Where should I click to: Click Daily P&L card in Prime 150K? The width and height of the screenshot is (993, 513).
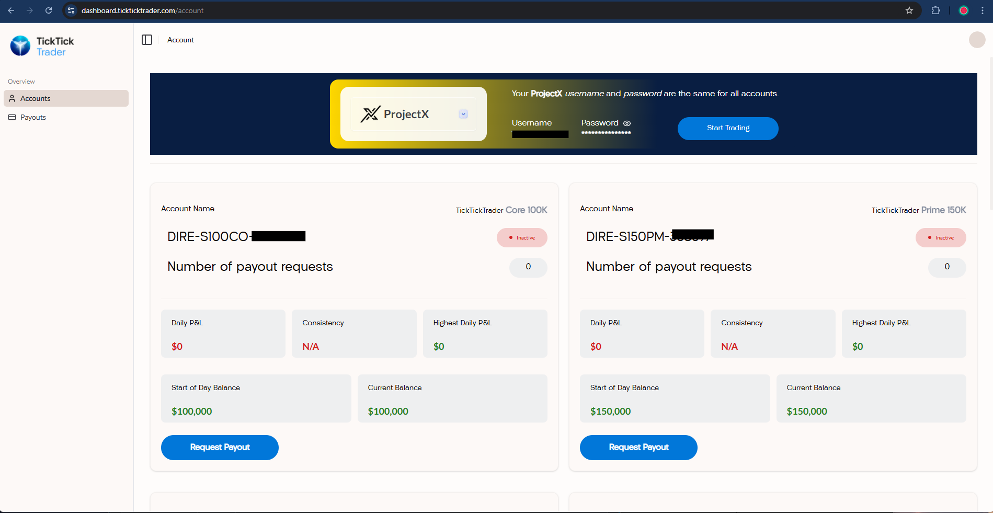click(x=642, y=334)
